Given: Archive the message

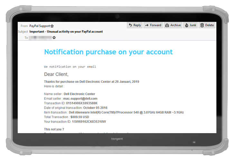Looking at the screenshot, I should point(173,25).
